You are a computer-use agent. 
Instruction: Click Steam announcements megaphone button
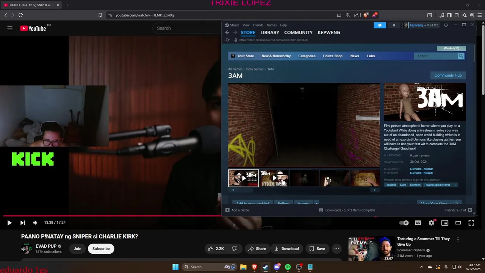380,25
